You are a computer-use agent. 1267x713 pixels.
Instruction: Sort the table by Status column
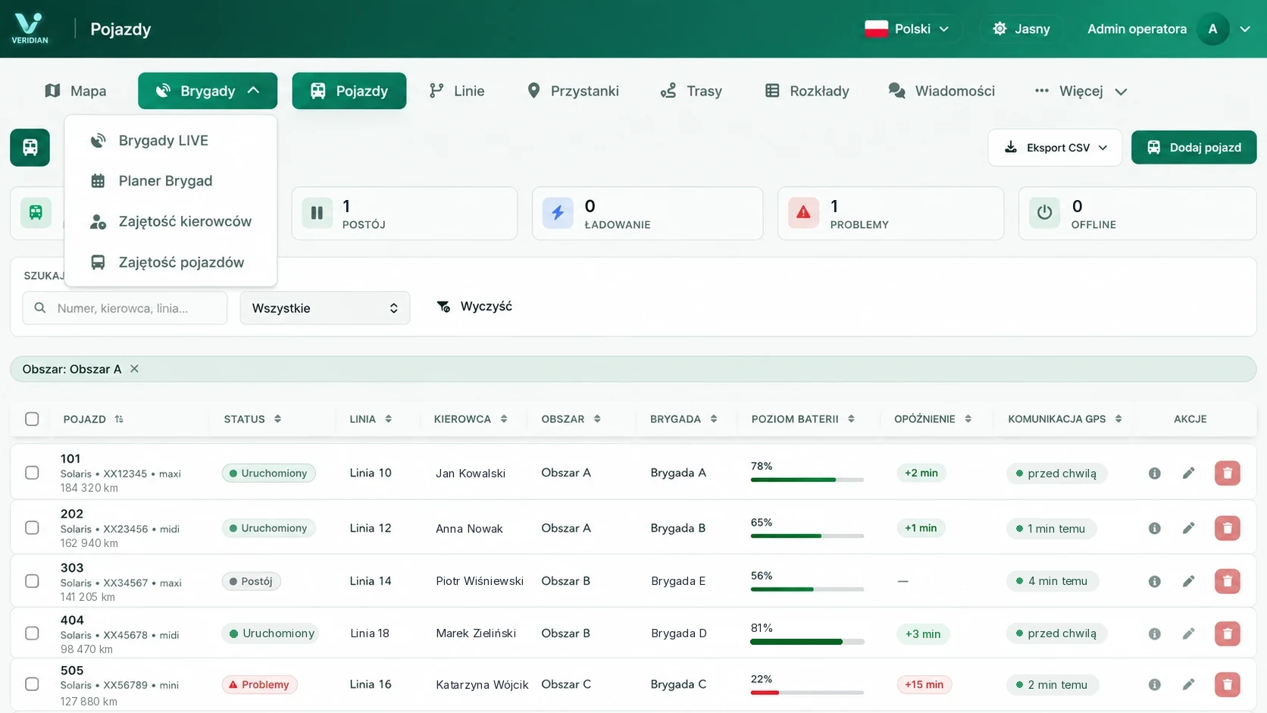coord(252,419)
